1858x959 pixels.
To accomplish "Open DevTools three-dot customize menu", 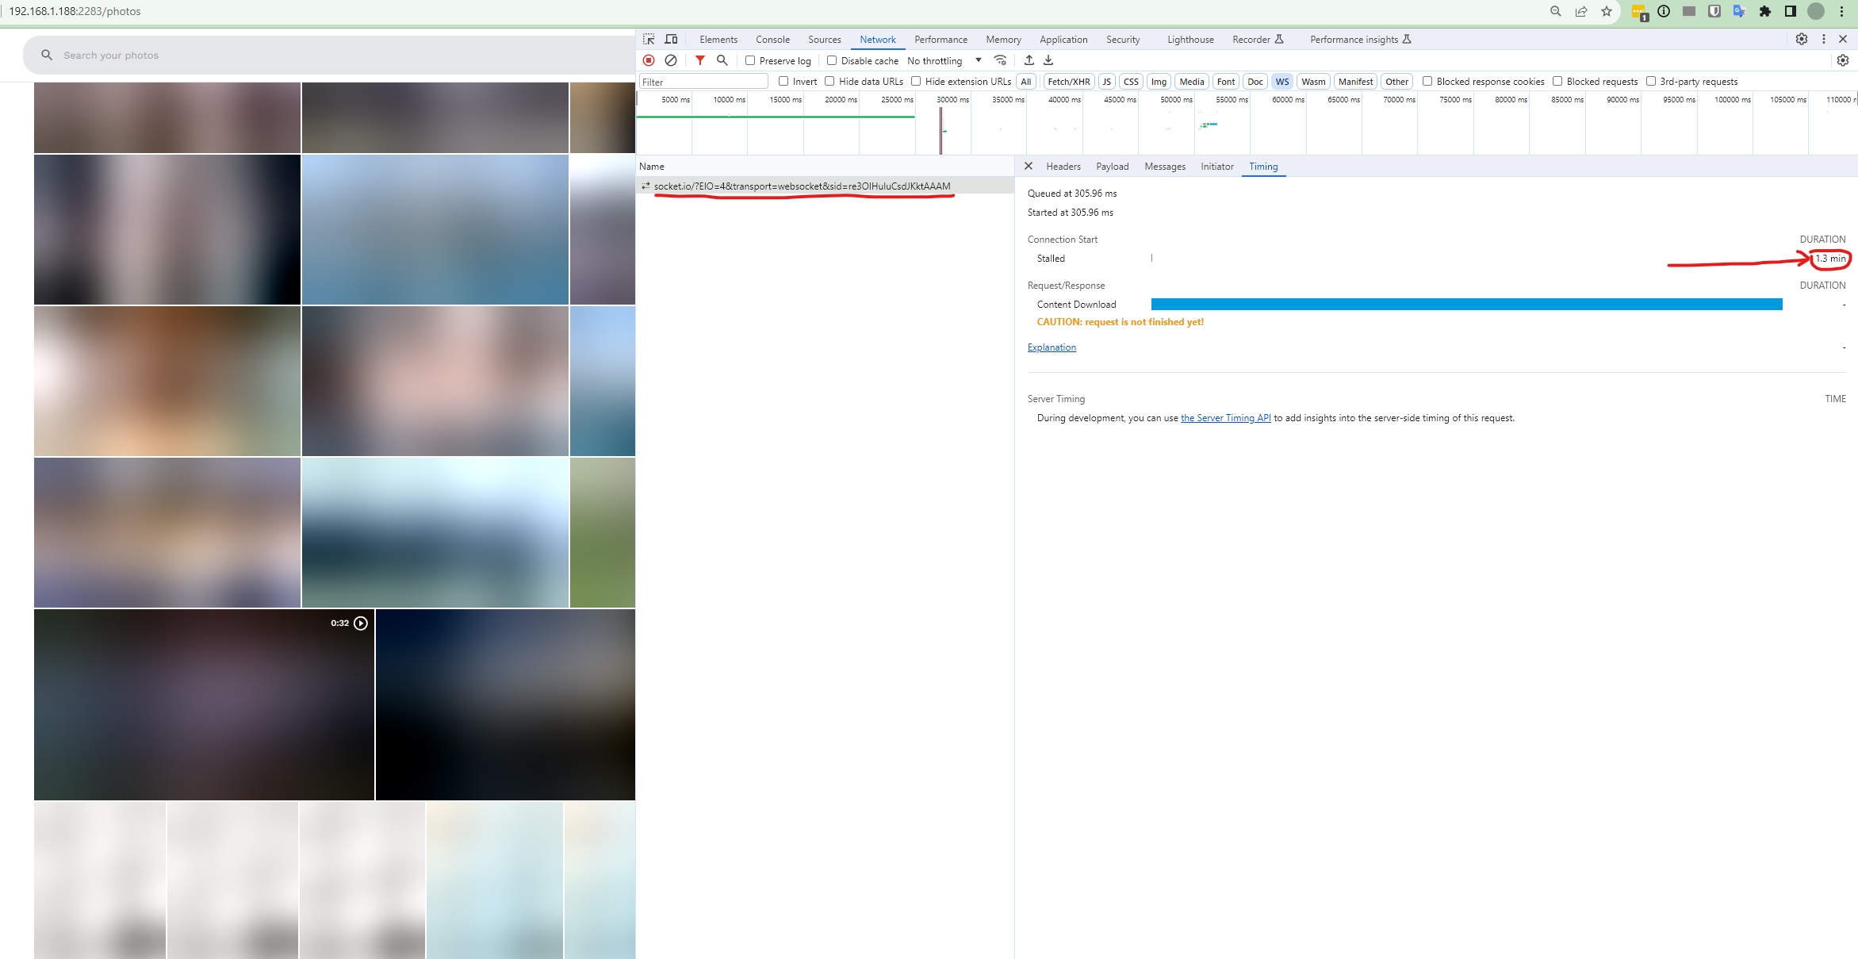I will point(1823,39).
